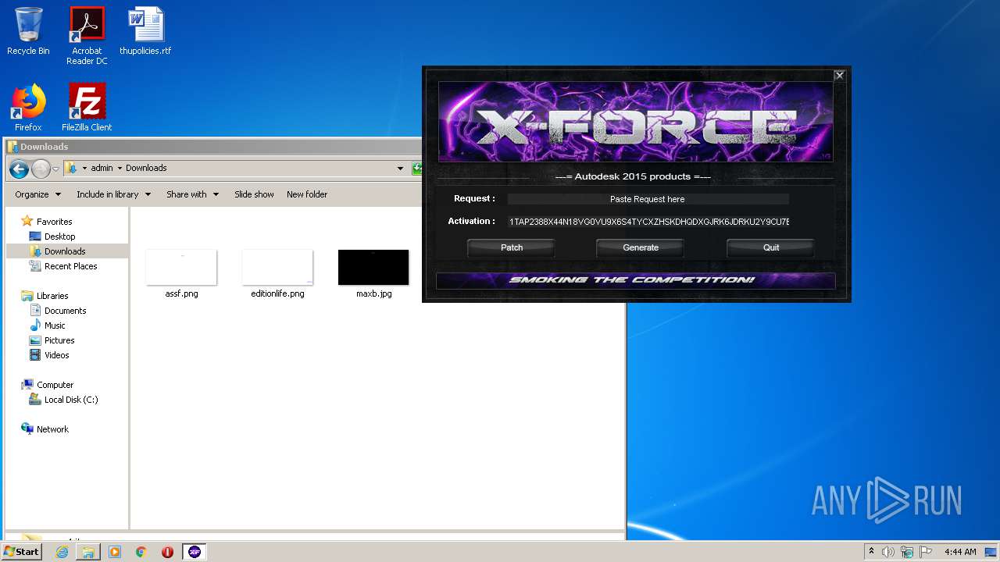Launch Firefox desktop shortcut
This screenshot has height=562, width=1000.
[x=28, y=107]
